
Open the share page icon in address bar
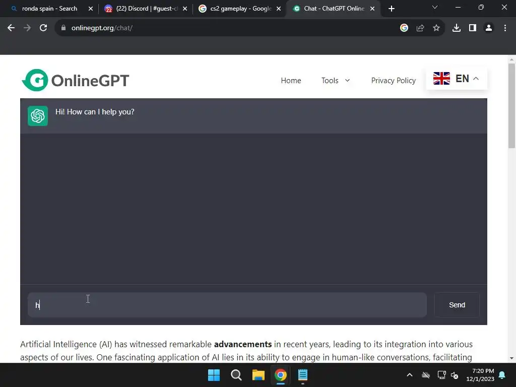pos(420,28)
